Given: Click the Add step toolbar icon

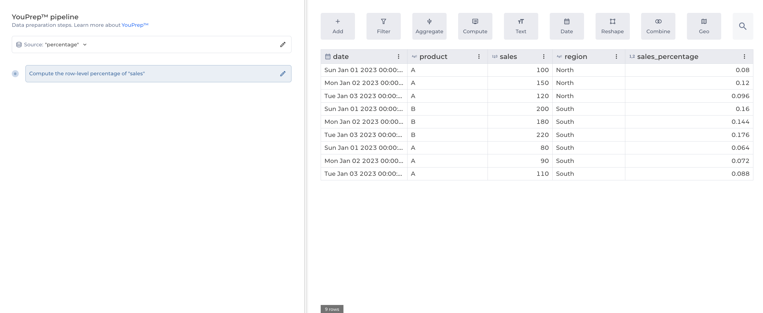Looking at the screenshot, I should point(337,26).
